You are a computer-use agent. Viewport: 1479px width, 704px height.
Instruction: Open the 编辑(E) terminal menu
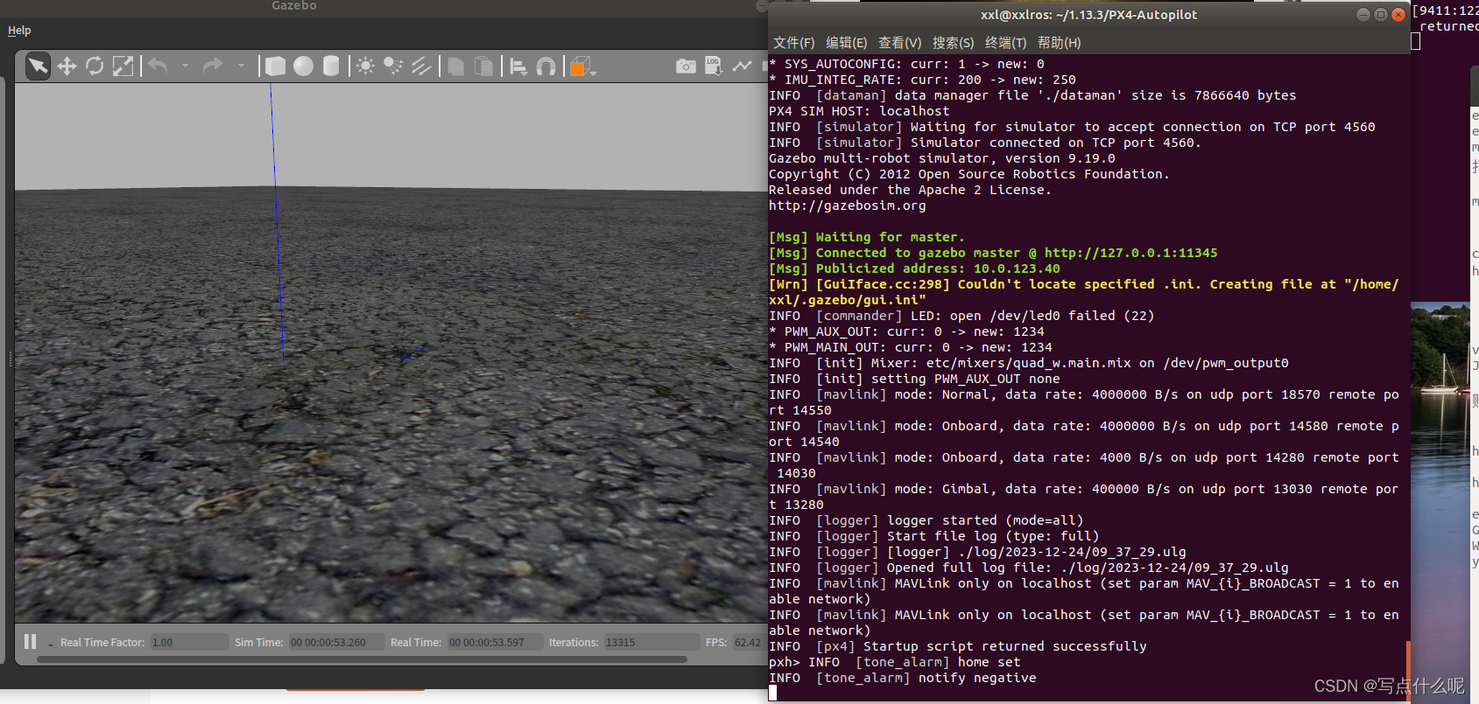coord(846,42)
